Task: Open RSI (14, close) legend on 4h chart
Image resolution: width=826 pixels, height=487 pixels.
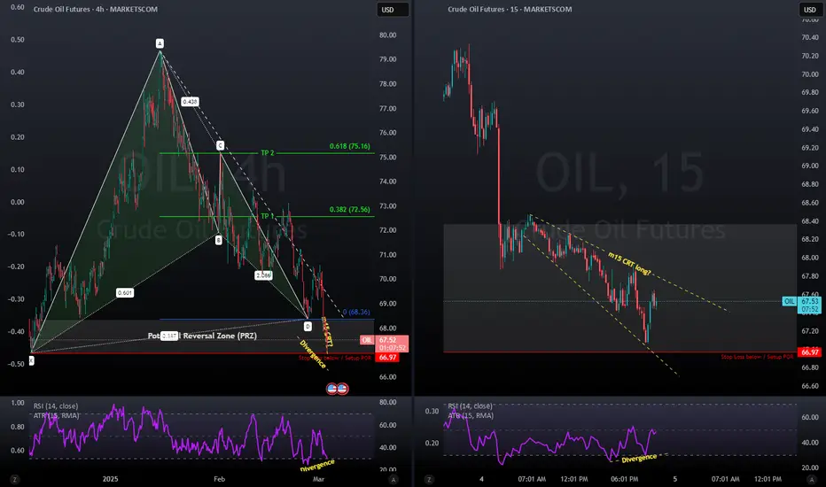Action: point(56,406)
